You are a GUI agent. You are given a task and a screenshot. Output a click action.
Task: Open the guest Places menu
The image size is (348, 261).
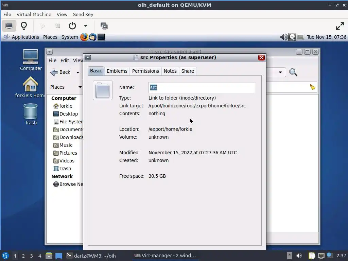(x=50, y=37)
